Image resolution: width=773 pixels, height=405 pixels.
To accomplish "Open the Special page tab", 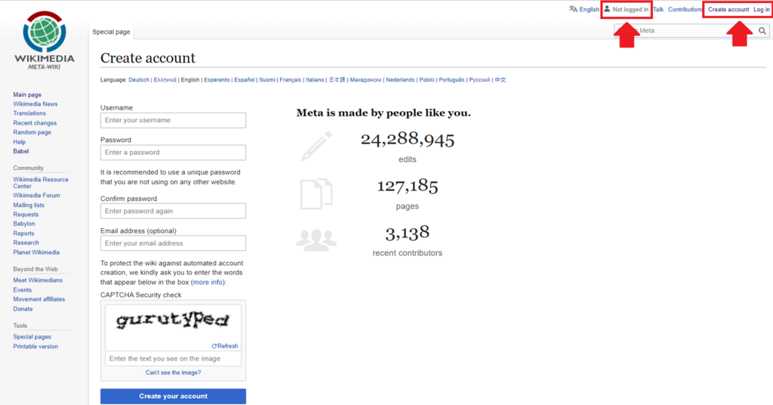I will [112, 32].
